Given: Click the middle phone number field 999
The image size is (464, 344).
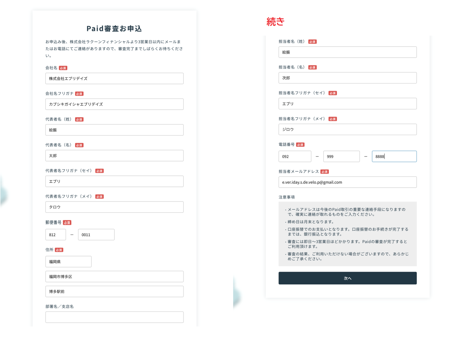Looking at the screenshot, I should [341, 156].
